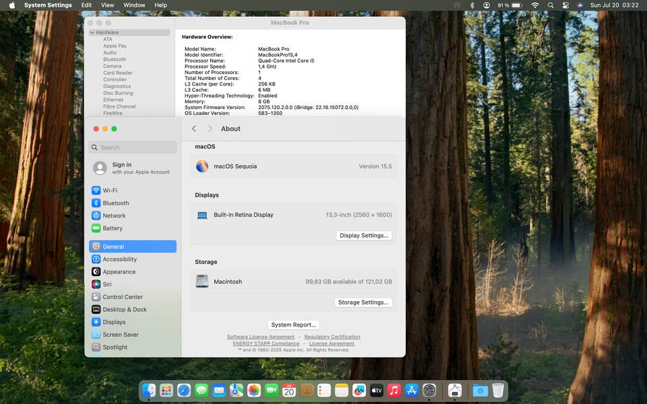The width and height of the screenshot is (647, 404).
Task: Open Control Center settings
Action: pyautogui.click(x=122, y=297)
